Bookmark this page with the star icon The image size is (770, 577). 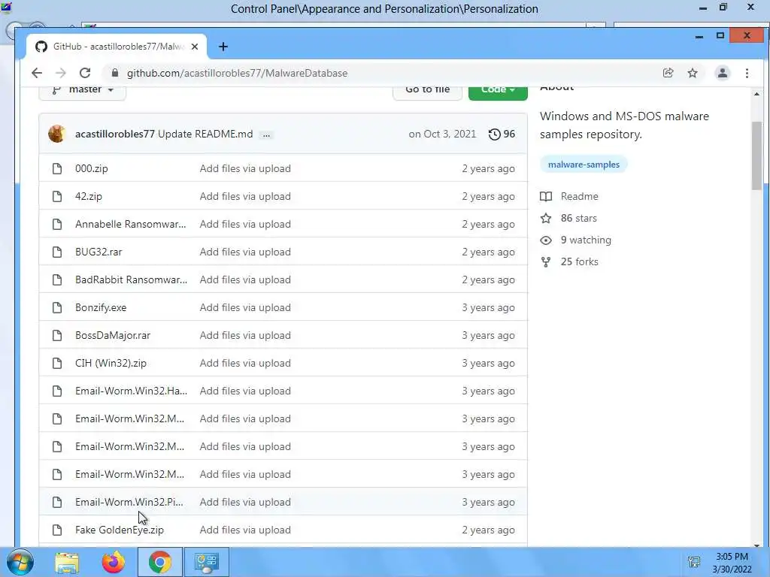click(x=693, y=73)
